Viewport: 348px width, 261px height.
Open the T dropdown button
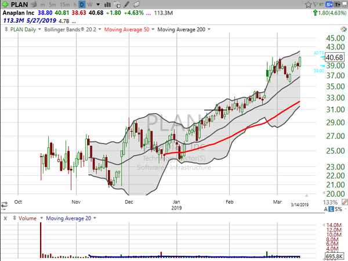[x=337, y=5]
